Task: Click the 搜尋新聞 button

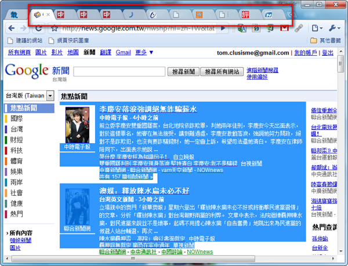Action: (x=183, y=72)
